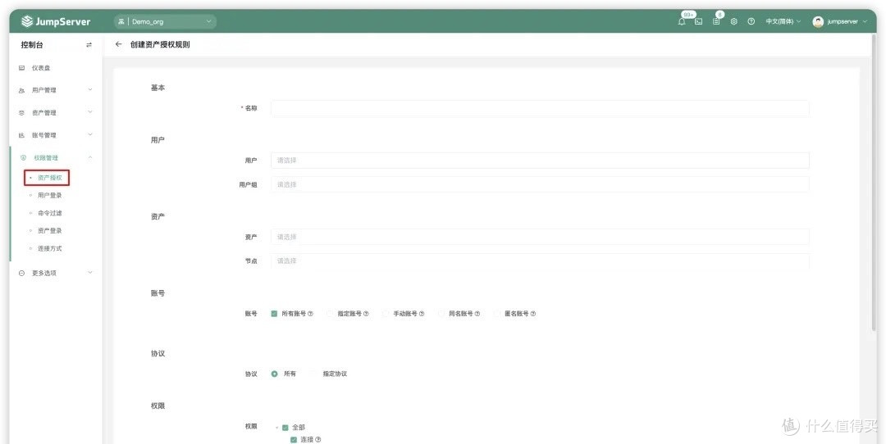Open the 资产 select dropdown
The width and height of the screenshot is (886, 444).
pyautogui.click(x=540, y=237)
